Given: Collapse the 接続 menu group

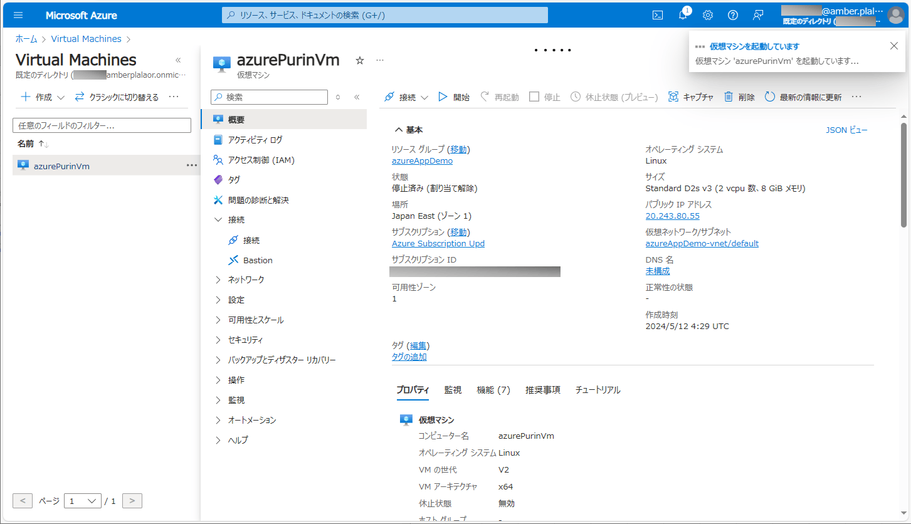Looking at the screenshot, I should point(218,220).
